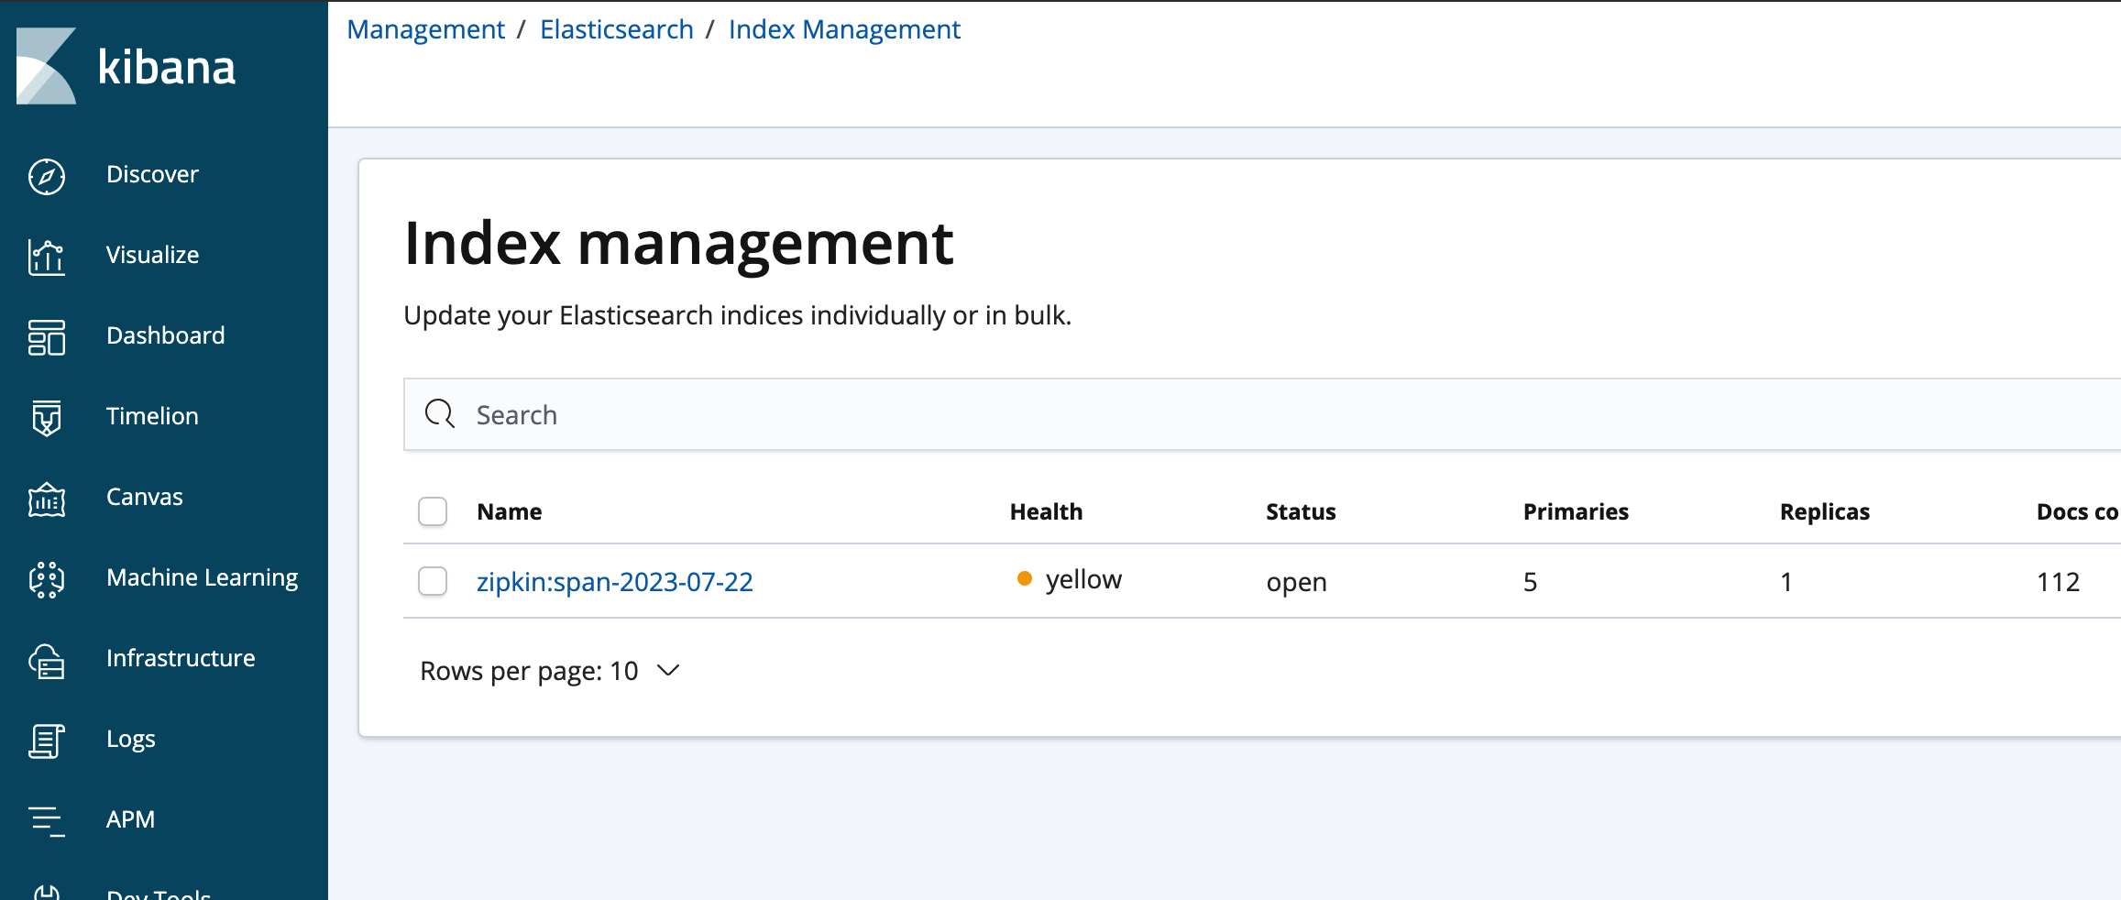This screenshot has height=900, width=2121.
Task: Go to Management breadcrumb
Action: (426, 29)
